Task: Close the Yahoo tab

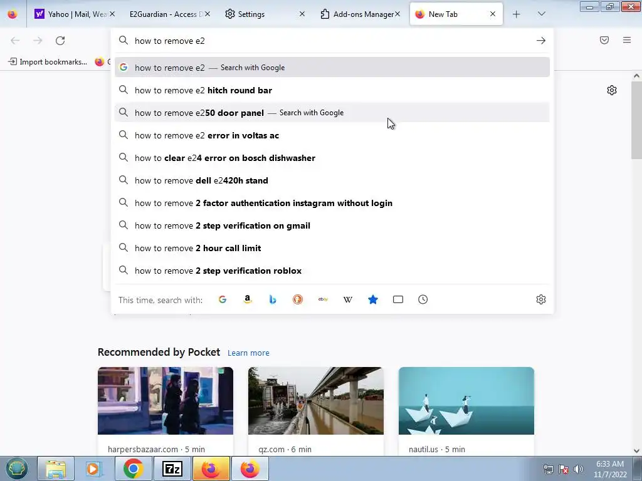Action: click(112, 14)
